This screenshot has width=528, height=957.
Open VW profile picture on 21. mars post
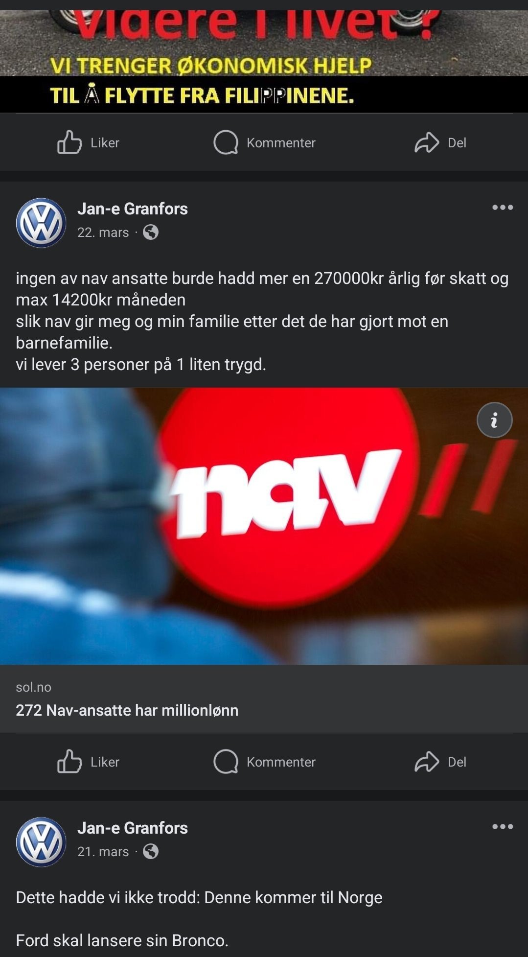tap(41, 842)
